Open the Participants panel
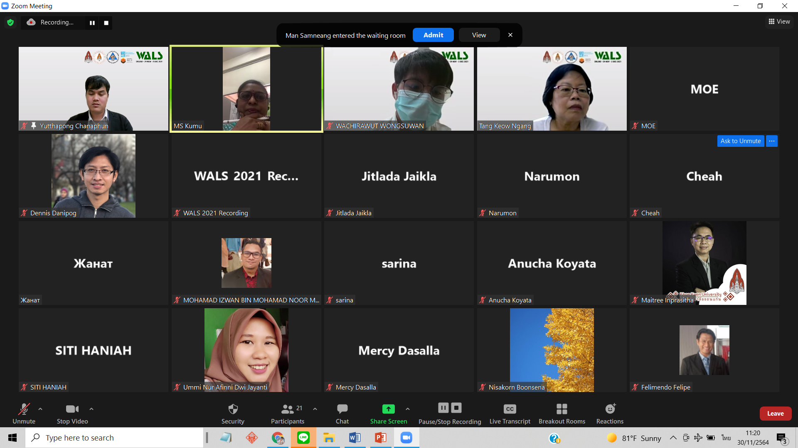 [x=288, y=409]
